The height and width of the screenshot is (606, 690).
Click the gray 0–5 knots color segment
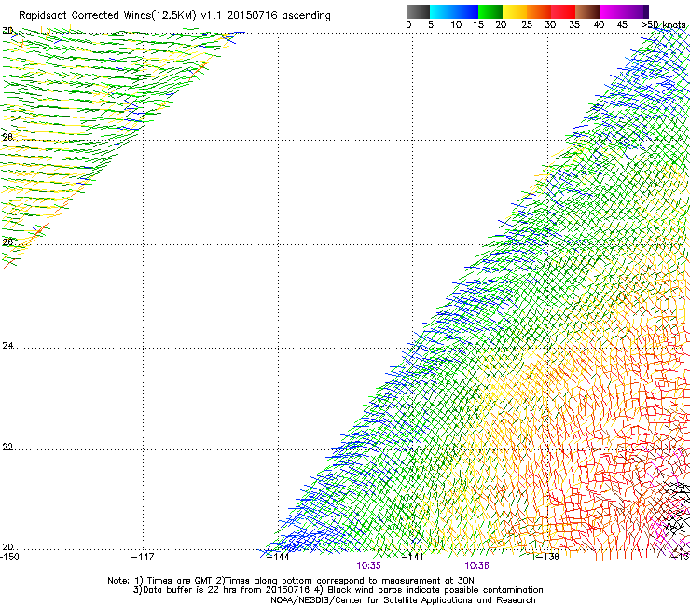click(418, 11)
